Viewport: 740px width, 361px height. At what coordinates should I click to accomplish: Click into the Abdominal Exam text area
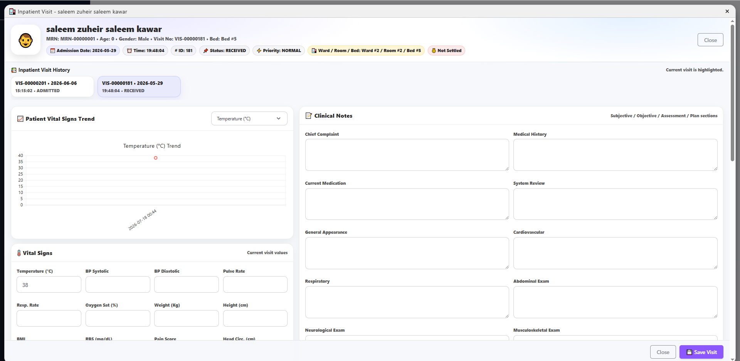[616, 302]
